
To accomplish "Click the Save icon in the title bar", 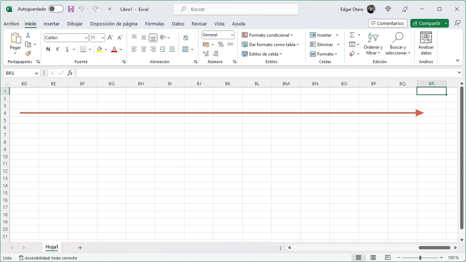I will tap(71, 9).
